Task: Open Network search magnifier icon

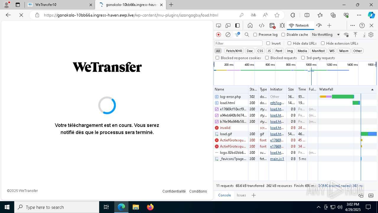Action: point(247,35)
